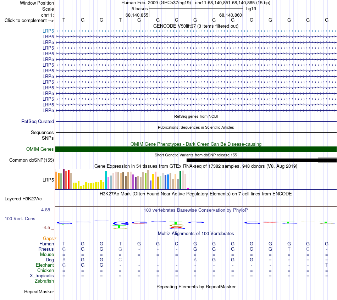This screenshot has height=300, width=337.
Task: Click the "Dog" species label
Action: tap(50, 260)
